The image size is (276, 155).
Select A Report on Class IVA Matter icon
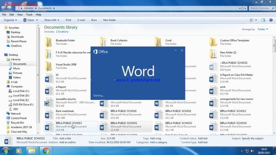tap(213, 78)
